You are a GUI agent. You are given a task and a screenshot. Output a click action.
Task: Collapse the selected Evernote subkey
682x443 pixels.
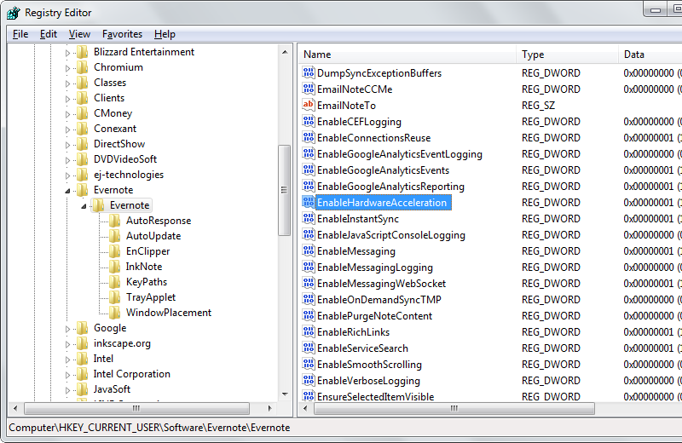click(x=84, y=205)
